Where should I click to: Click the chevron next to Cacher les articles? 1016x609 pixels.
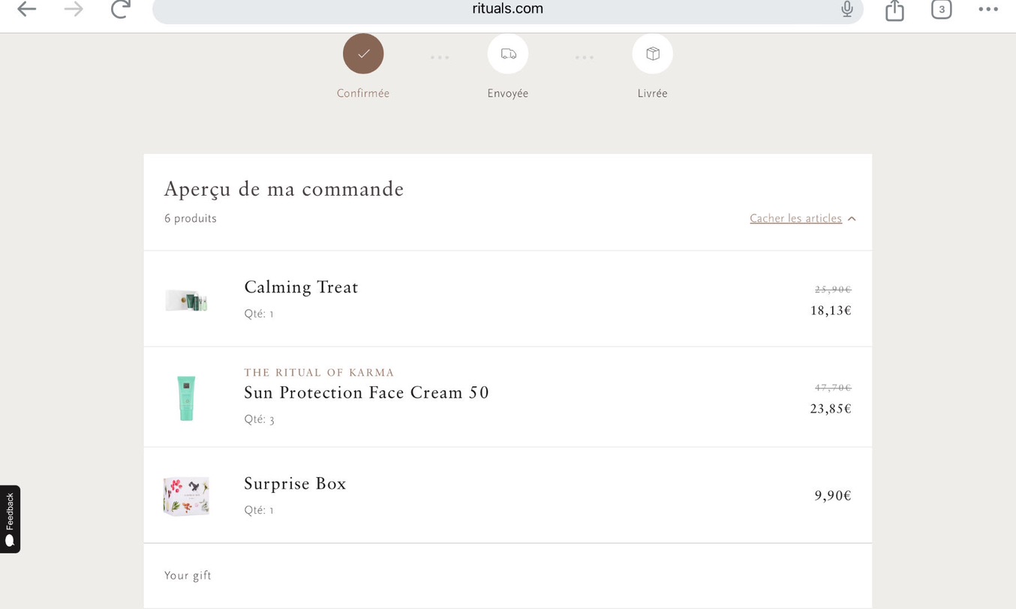pyautogui.click(x=852, y=219)
